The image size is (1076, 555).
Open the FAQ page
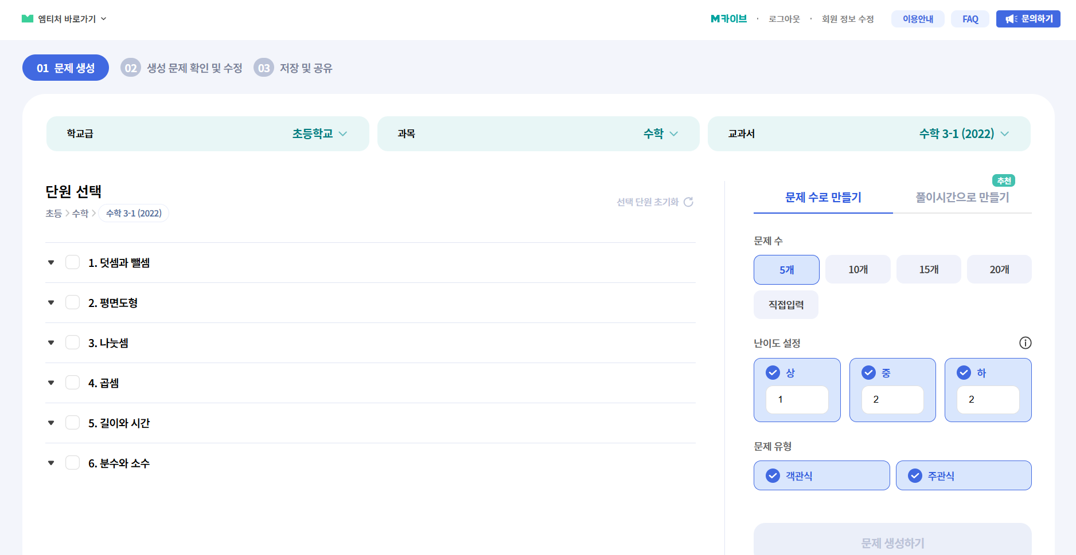point(970,19)
